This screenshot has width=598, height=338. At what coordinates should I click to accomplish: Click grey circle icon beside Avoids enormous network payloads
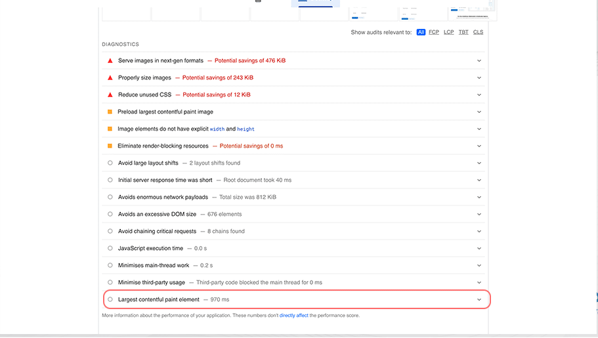coord(110,198)
